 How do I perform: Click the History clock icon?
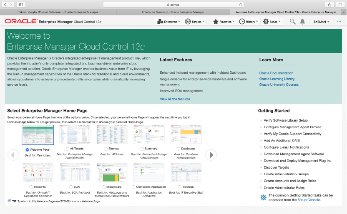[x=242, y=21]
